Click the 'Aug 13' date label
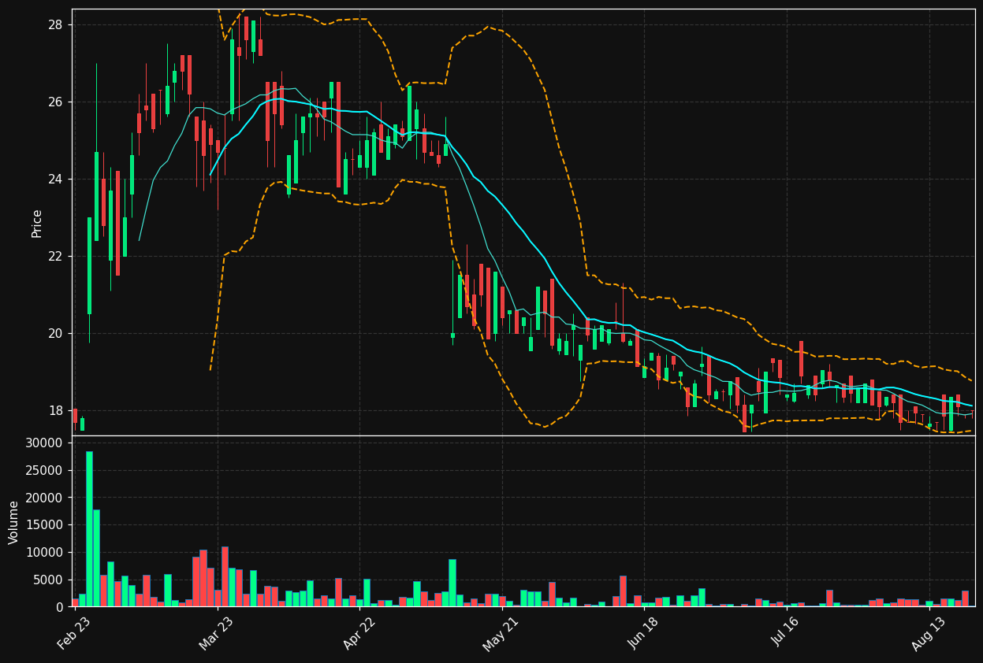The width and height of the screenshot is (983, 663). point(928,634)
